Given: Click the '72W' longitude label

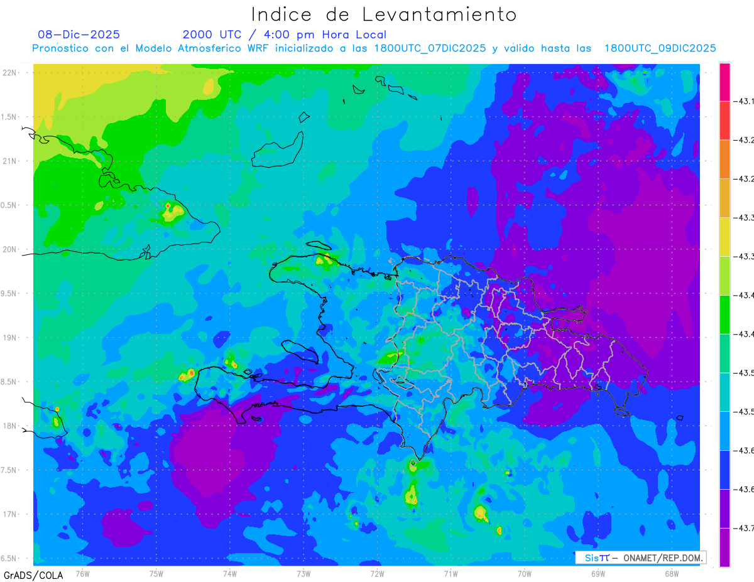Looking at the screenshot, I should point(377,573).
